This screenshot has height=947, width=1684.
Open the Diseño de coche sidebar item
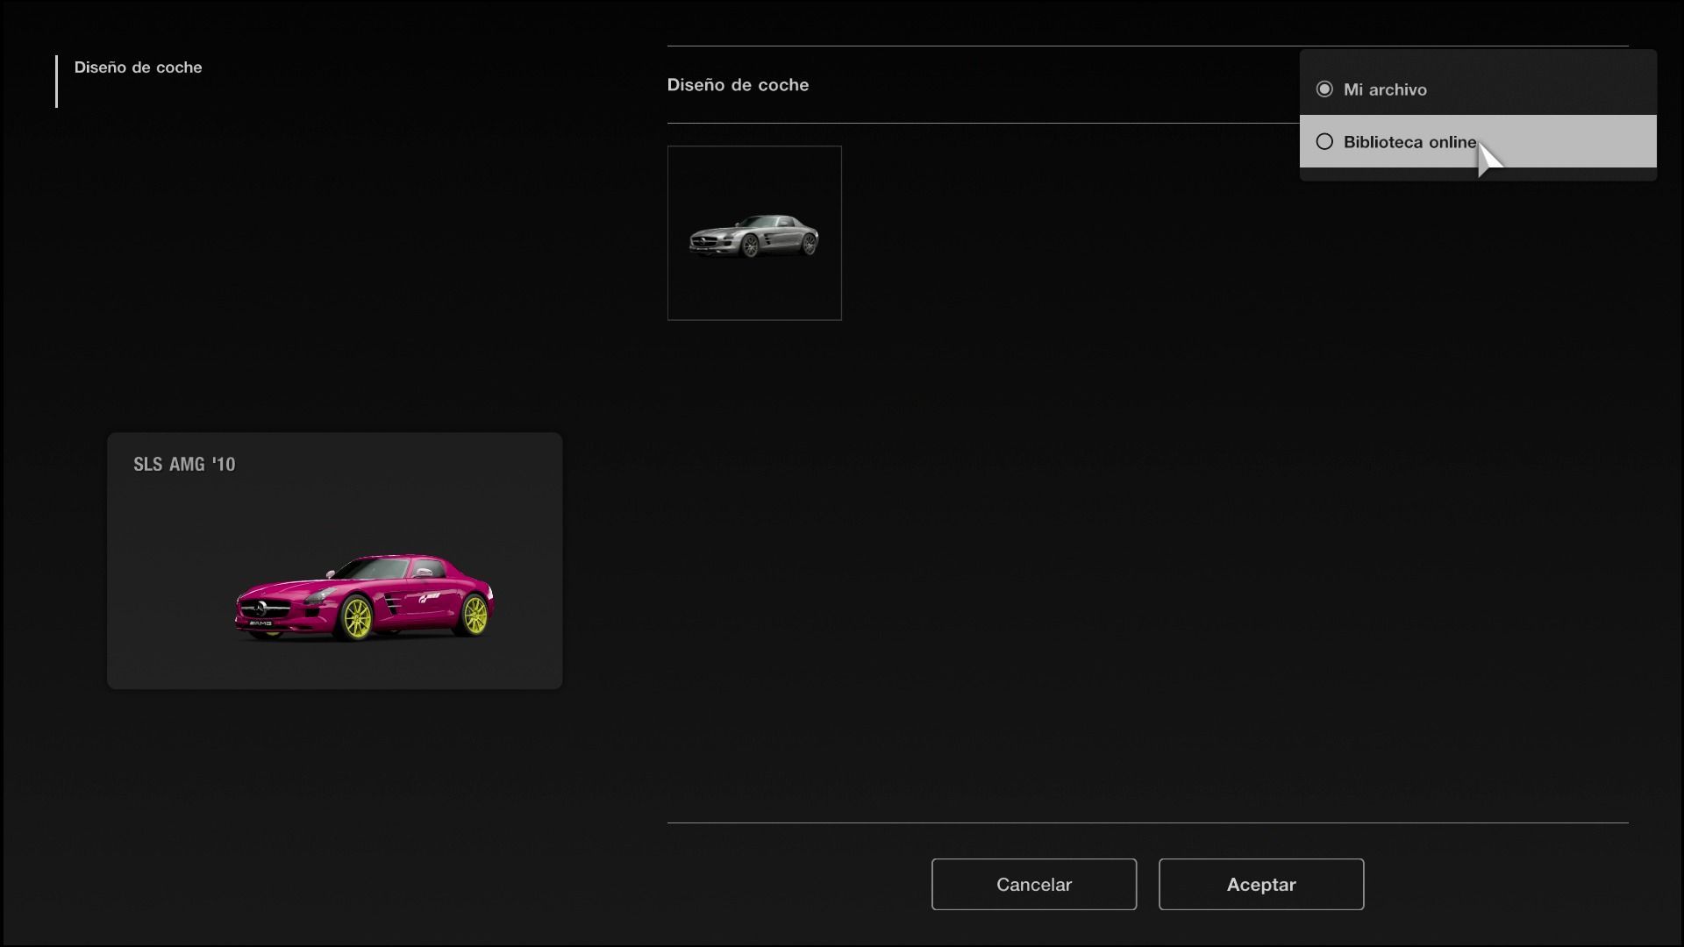click(138, 68)
